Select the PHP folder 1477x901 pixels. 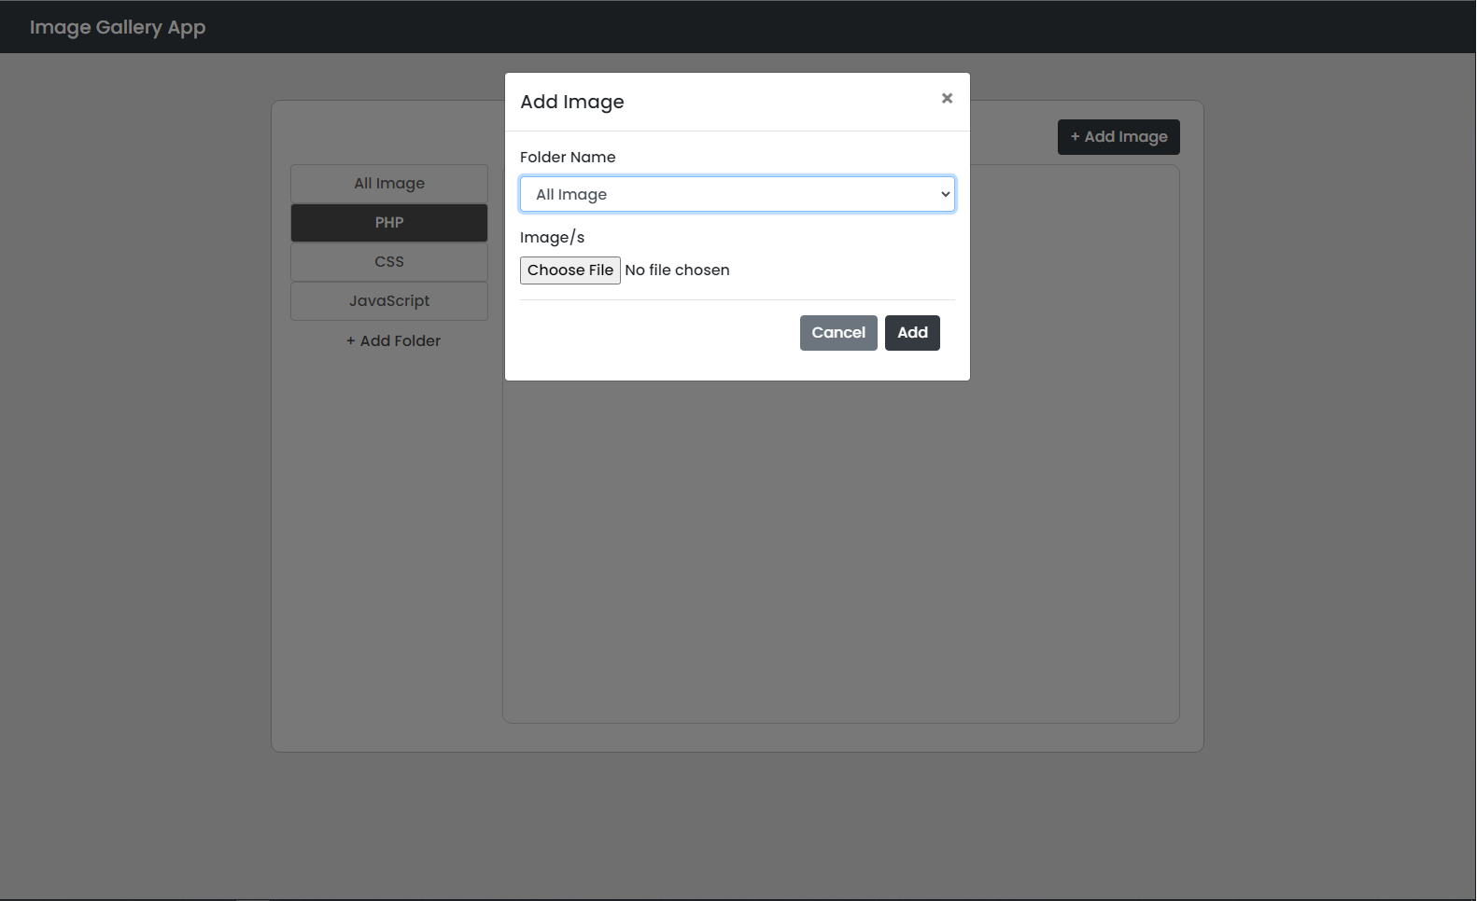point(388,223)
